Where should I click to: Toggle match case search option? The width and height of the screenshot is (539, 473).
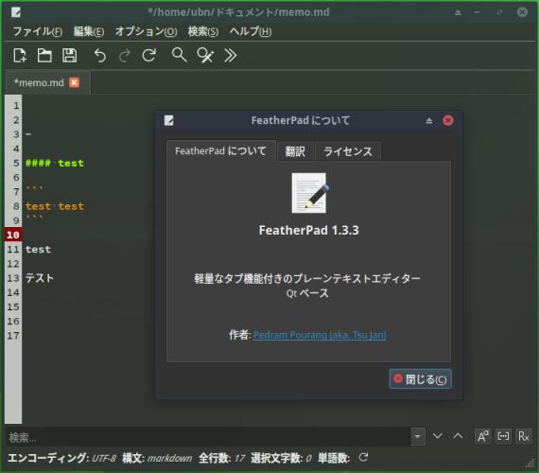(482, 436)
